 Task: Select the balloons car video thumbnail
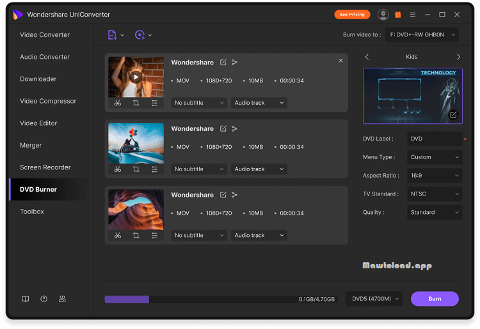136,143
